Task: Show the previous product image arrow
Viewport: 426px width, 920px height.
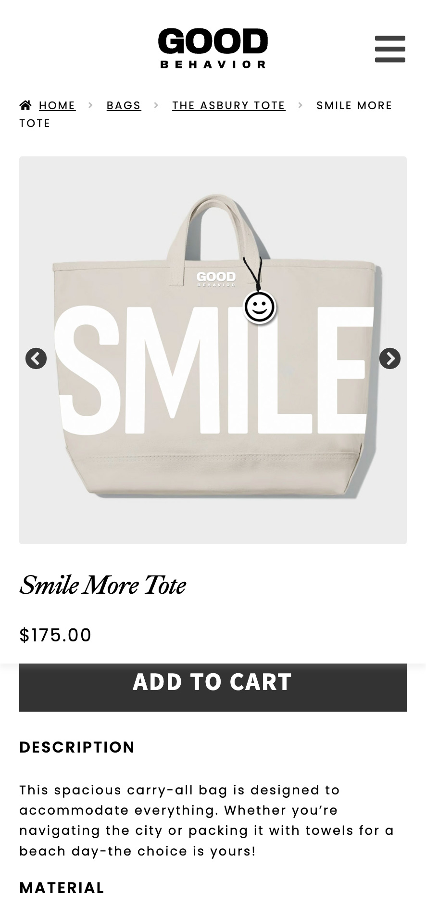Action: pyautogui.click(x=36, y=358)
